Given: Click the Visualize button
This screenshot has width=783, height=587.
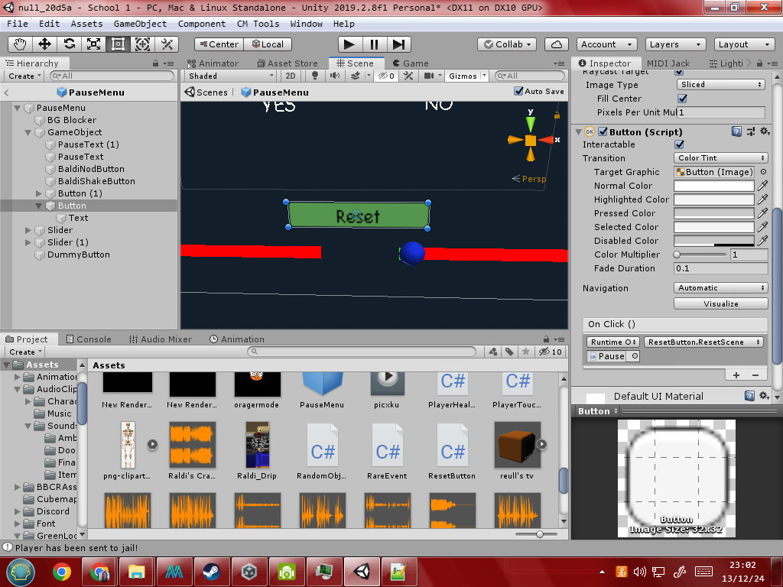Looking at the screenshot, I should coord(720,303).
